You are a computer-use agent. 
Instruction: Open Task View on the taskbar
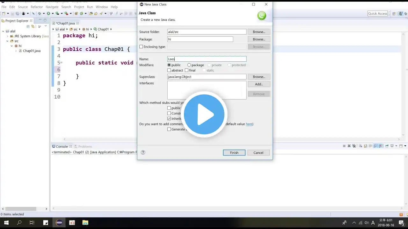point(32,223)
